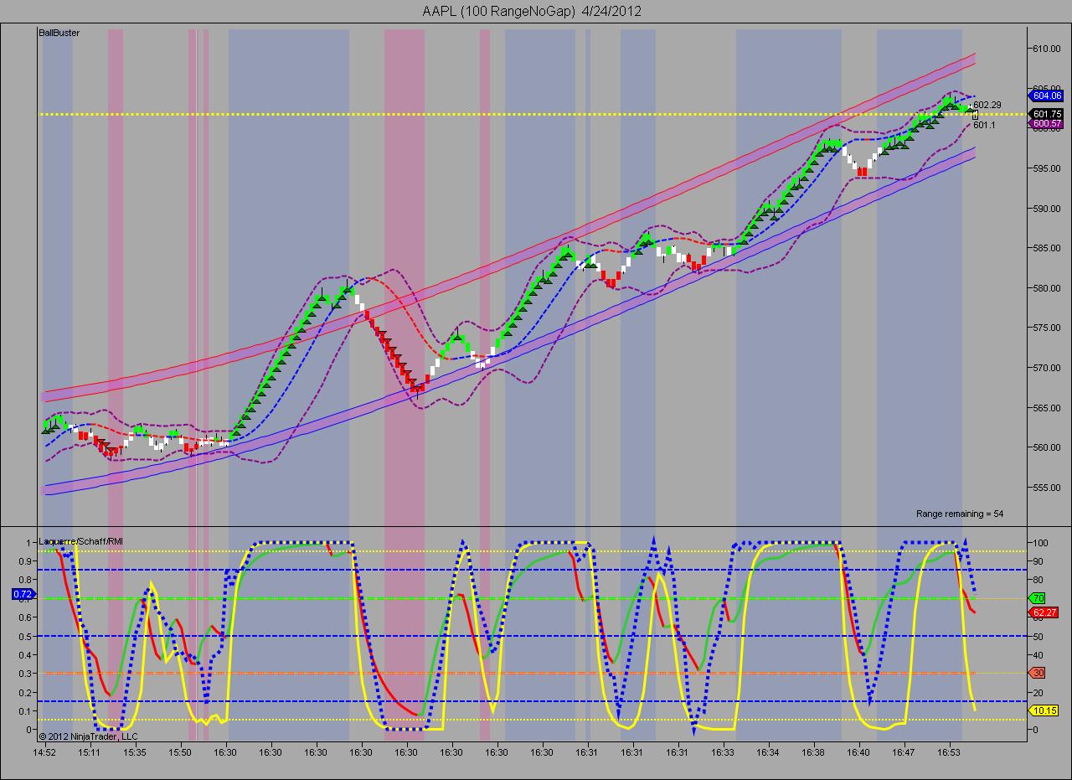Click the 90 label on the indicator right scale
Image resolution: width=1072 pixels, height=780 pixels.
point(1039,561)
